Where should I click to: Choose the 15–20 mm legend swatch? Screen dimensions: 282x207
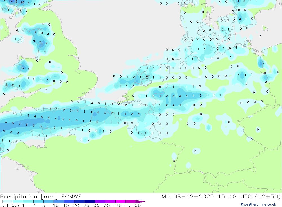pyautogui.click(x=69, y=201)
